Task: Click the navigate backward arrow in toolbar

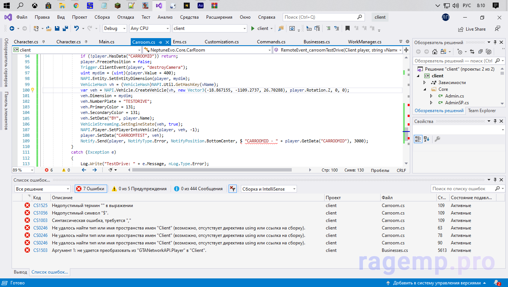Action: (x=12, y=28)
